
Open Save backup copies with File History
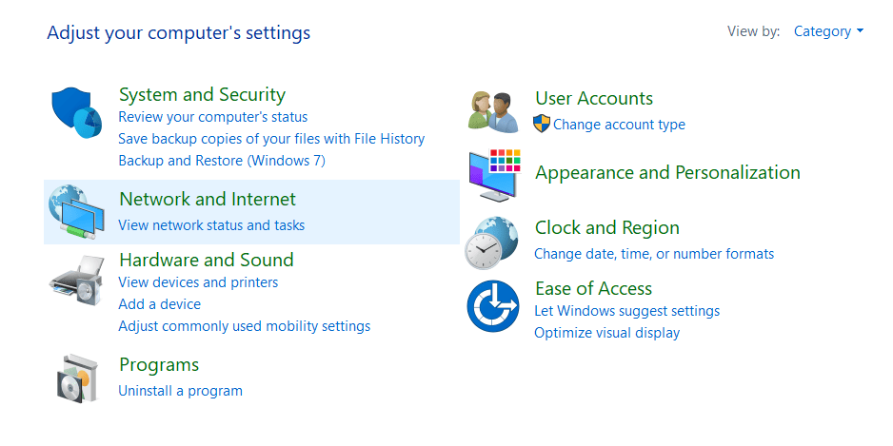click(x=271, y=139)
